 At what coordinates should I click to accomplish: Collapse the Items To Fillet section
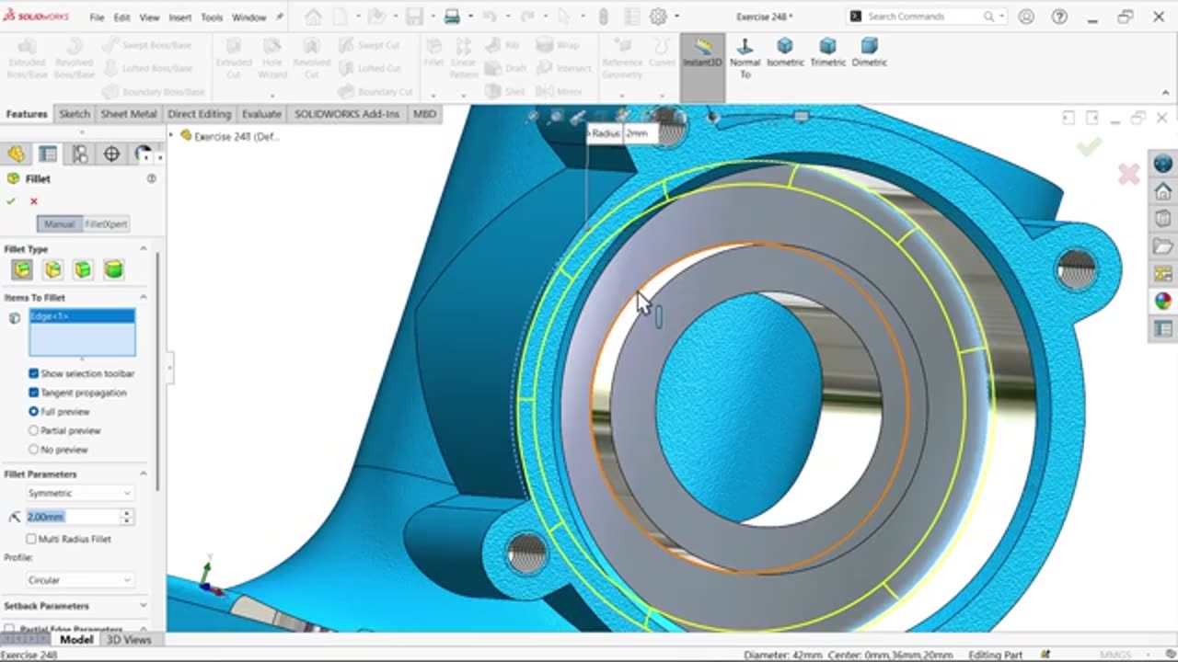coord(143,298)
